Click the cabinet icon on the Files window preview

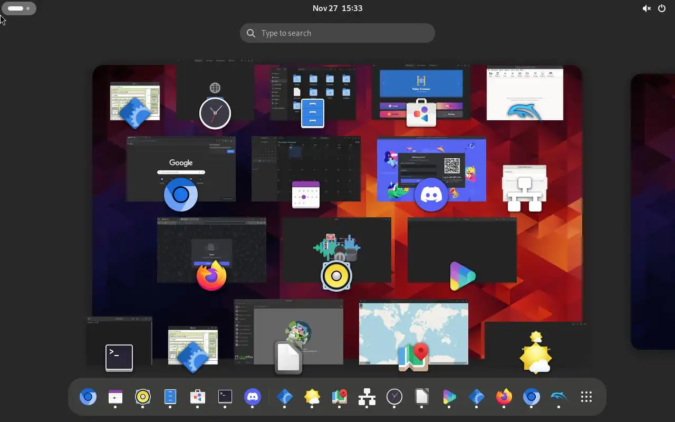313,113
